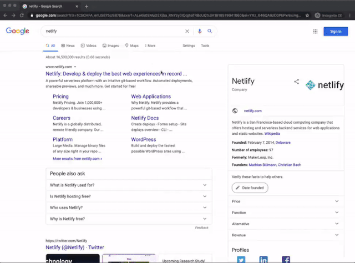Switch to the Images search tab

[x=110, y=45]
